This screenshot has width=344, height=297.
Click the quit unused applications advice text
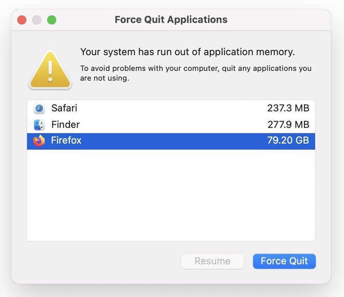tap(196, 73)
